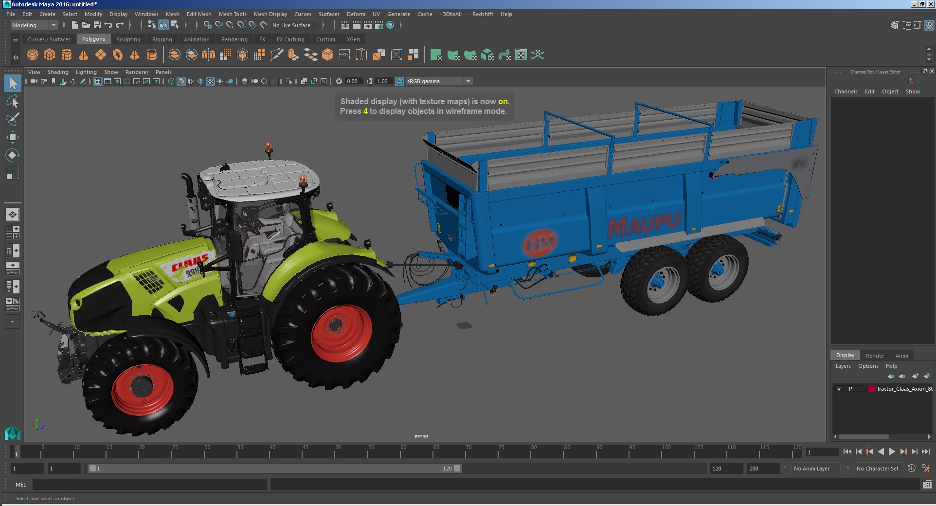The width and height of the screenshot is (936, 506).
Task: Activate the Rotate tool in toolbox
Action: (13, 155)
